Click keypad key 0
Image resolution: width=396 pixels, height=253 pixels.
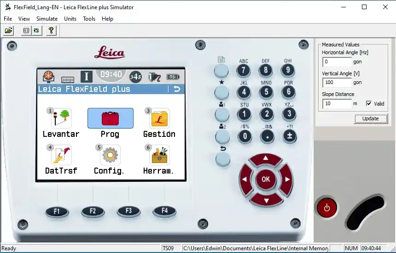click(245, 137)
